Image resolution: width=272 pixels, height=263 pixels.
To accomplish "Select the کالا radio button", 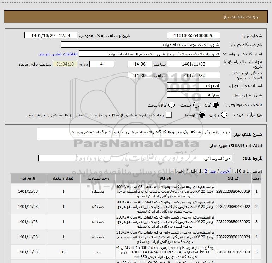I will (x=215, y=105).
